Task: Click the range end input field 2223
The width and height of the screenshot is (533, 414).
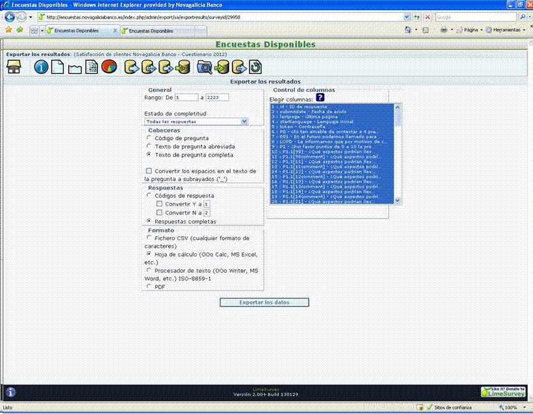Action: pyautogui.click(x=217, y=97)
